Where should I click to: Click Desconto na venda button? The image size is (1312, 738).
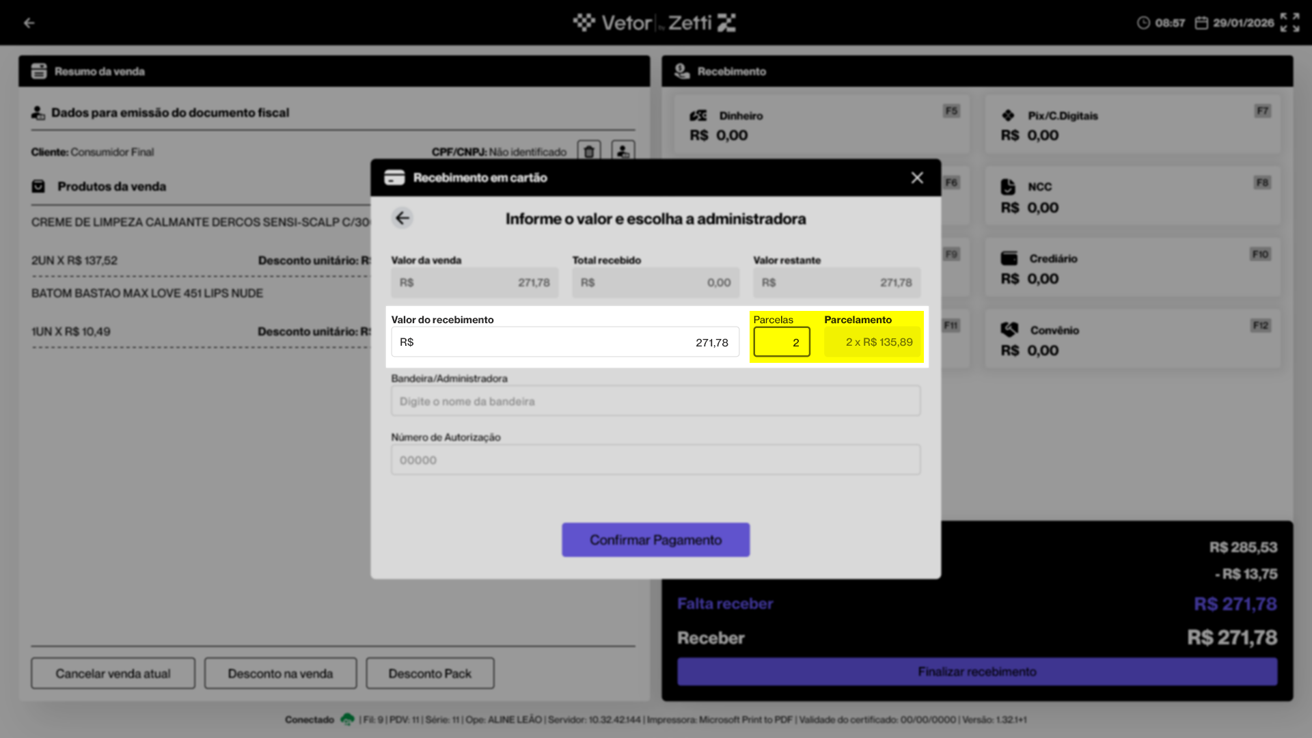click(x=280, y=674)
